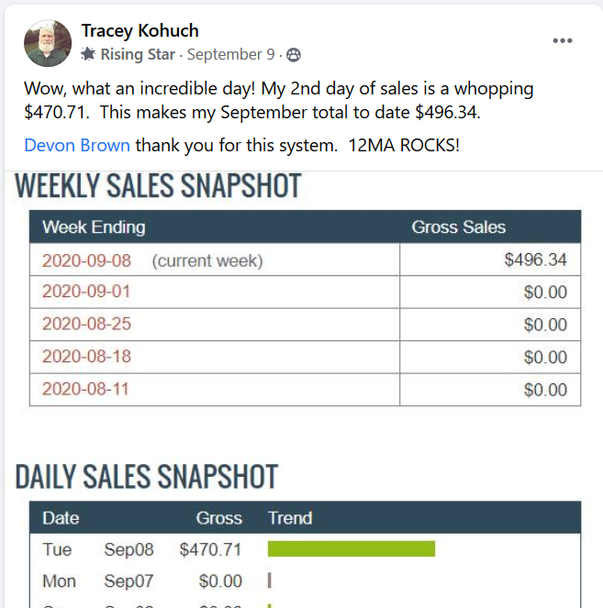Select week ending 2020-09-01 link

(x=86, y=292)
